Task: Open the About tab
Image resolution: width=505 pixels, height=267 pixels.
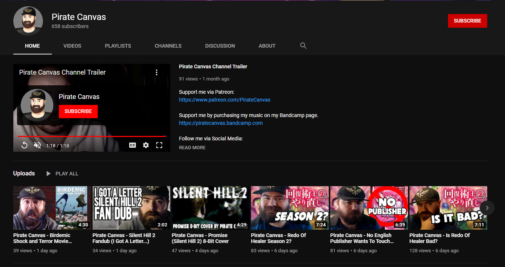Action: click(267, 46)
